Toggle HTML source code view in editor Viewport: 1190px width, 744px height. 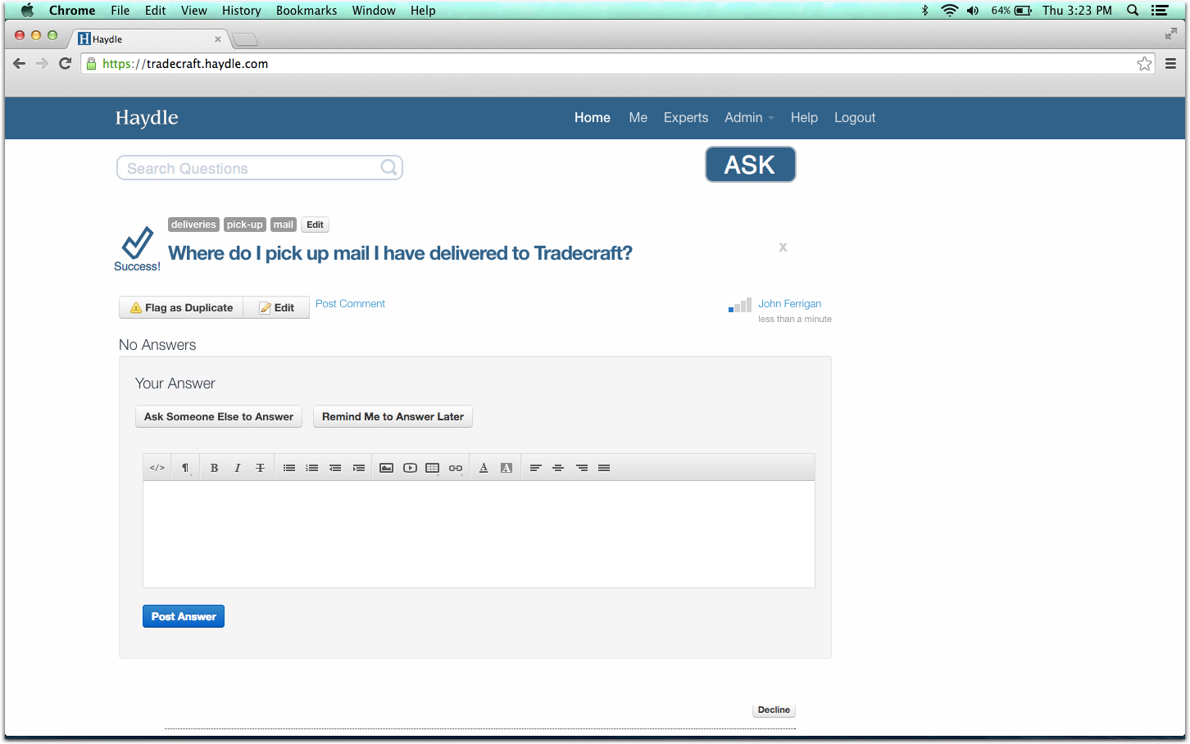coord(157,468)
